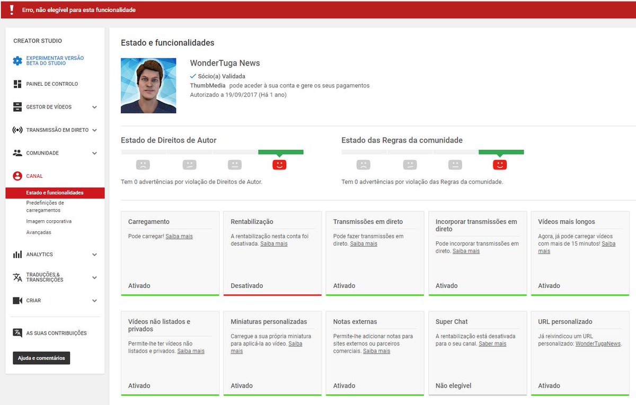Click Saiba mais in Notas externas card
The height and width of the screenshot is (405, 636).
376,351
